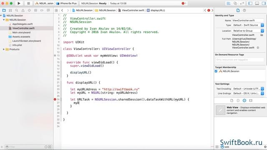Jump to the next issue arrow
The width and height of the screenshot is (267, 150).
point(212,10)
